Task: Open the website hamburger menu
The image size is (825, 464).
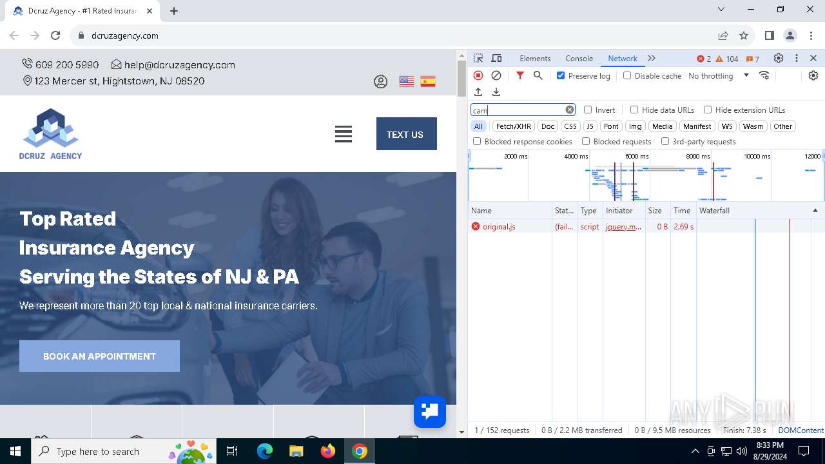Action: tap(344, 134)
